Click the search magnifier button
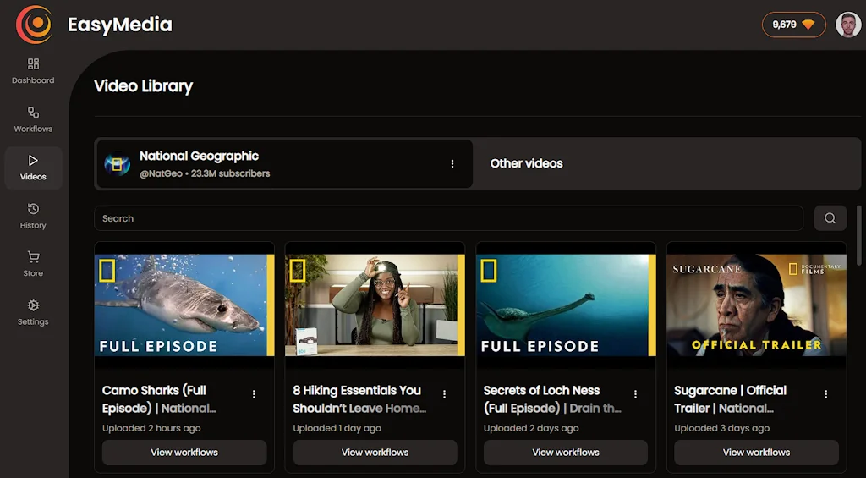 (830, 217)
